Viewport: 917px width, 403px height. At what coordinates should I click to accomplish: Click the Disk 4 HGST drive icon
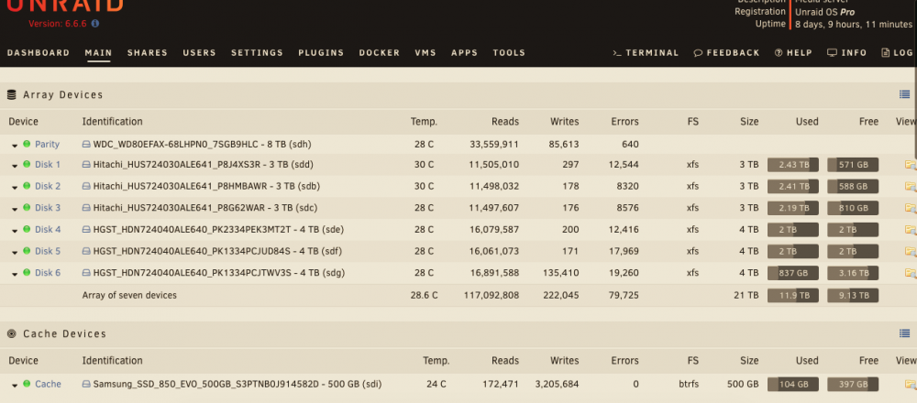click(86, 230)
